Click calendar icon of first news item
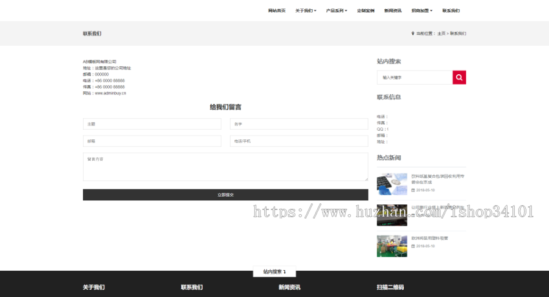549x297 pixels. 413,190
